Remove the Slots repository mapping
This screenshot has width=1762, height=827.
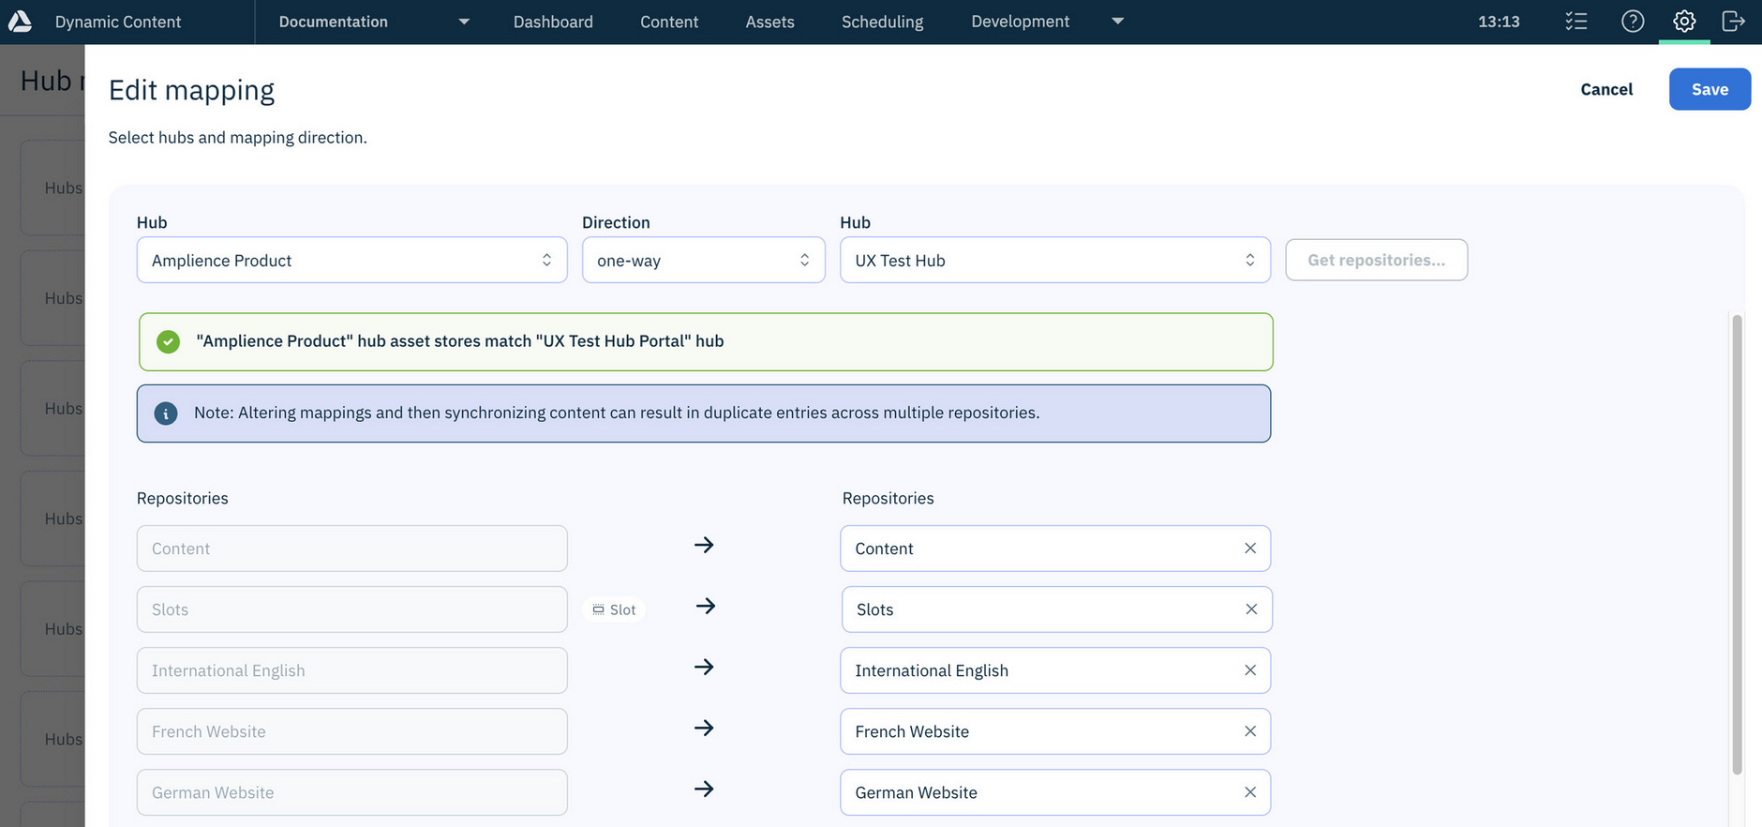click(x=1251, y=609)
